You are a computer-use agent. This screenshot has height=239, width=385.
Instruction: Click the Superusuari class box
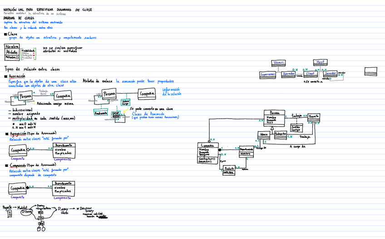[x=268, y=74]
